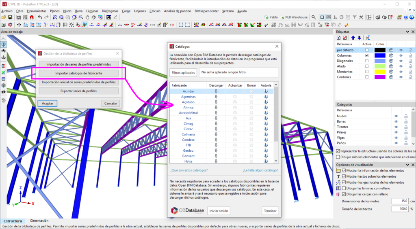Collapse the Categorías panel using its arrow
Screen dimensions: 416x229
407,104
